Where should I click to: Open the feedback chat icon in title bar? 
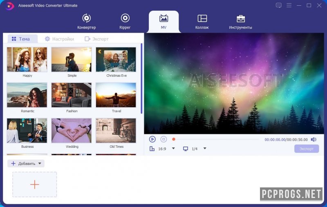(279, 5)
